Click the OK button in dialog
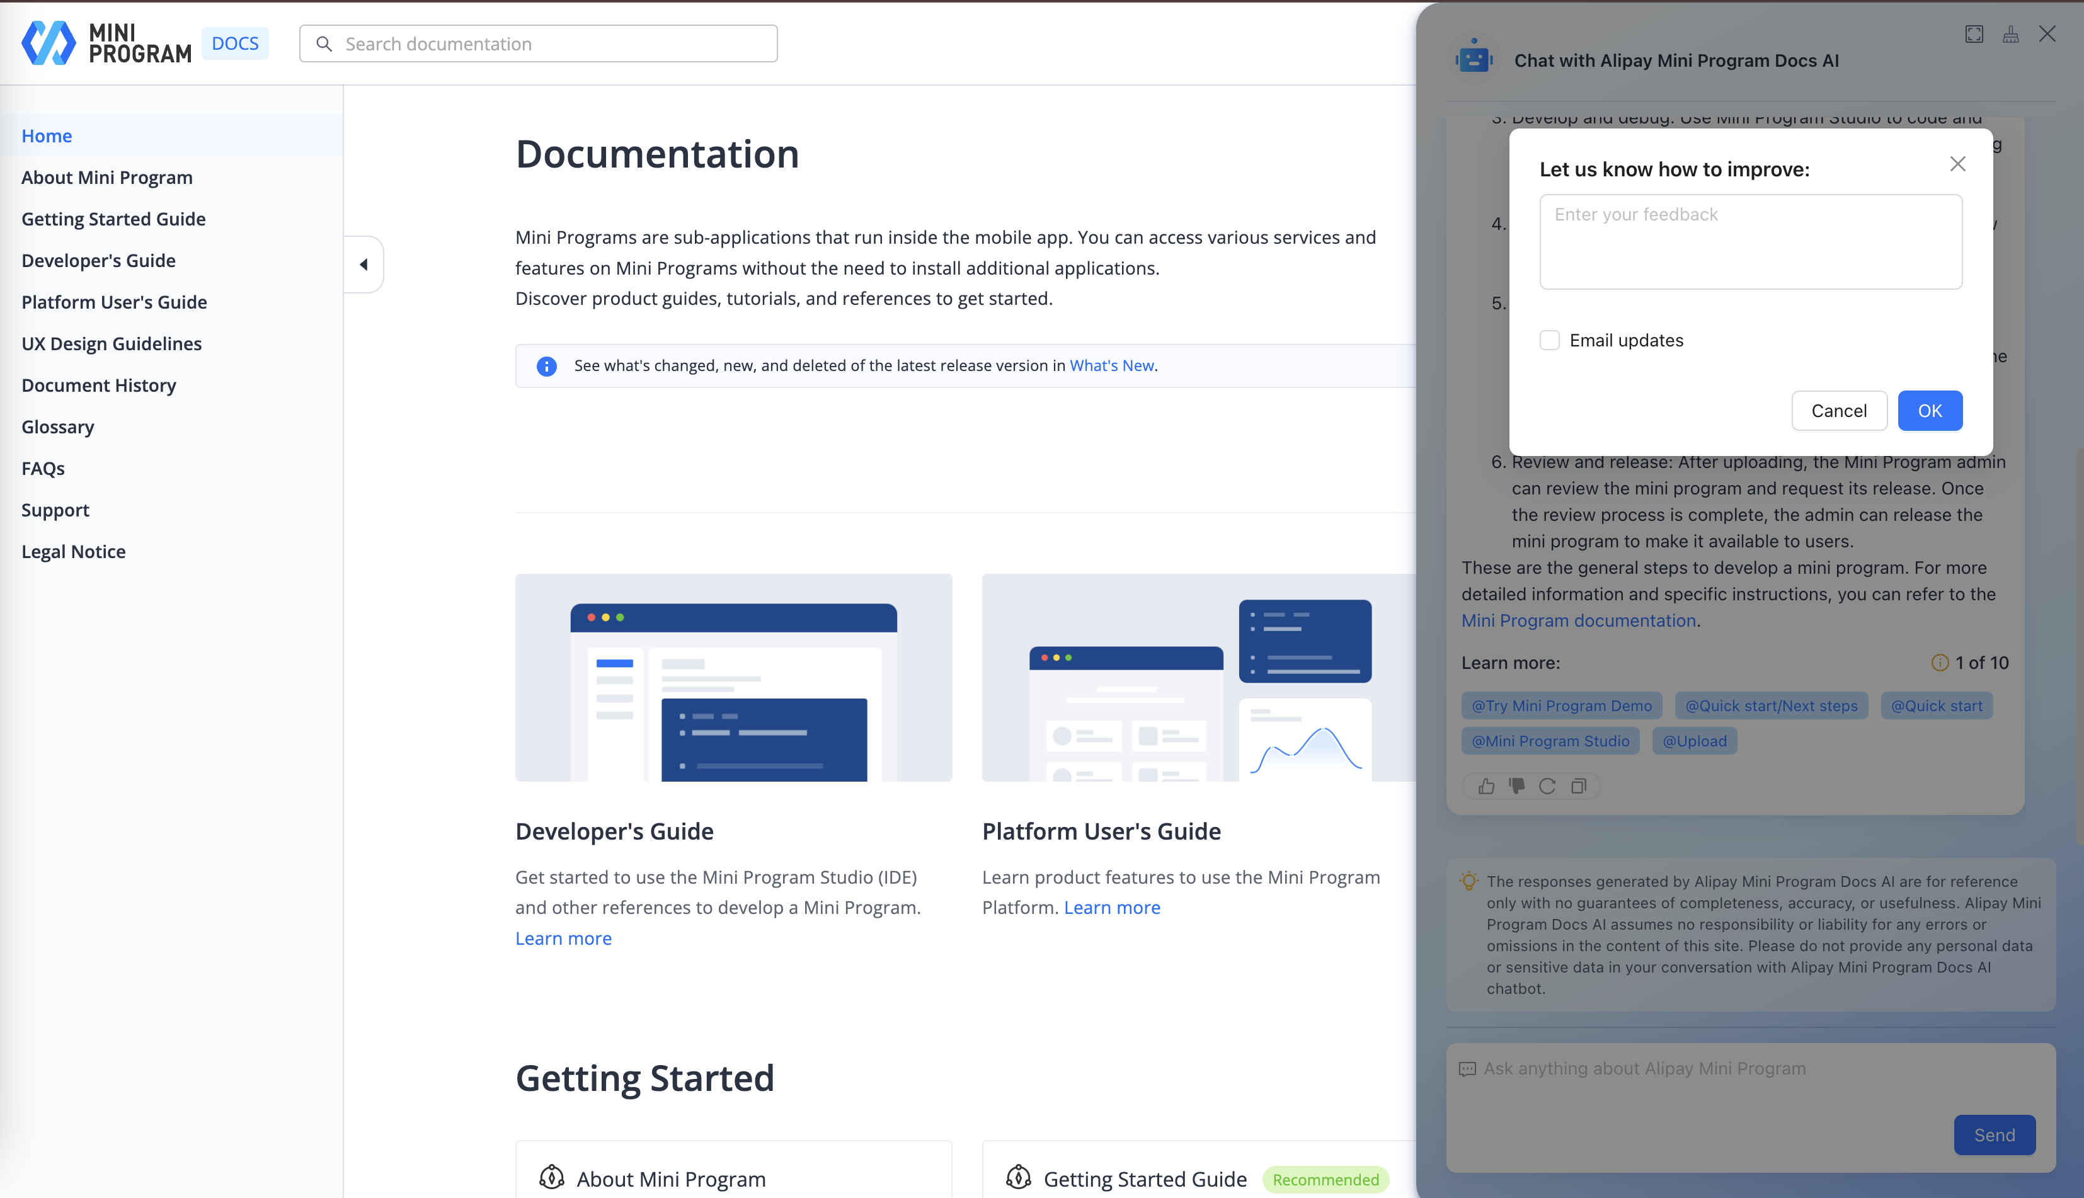The height and width of the screenshot is (1198, 2084). (x=1929, y=411)
